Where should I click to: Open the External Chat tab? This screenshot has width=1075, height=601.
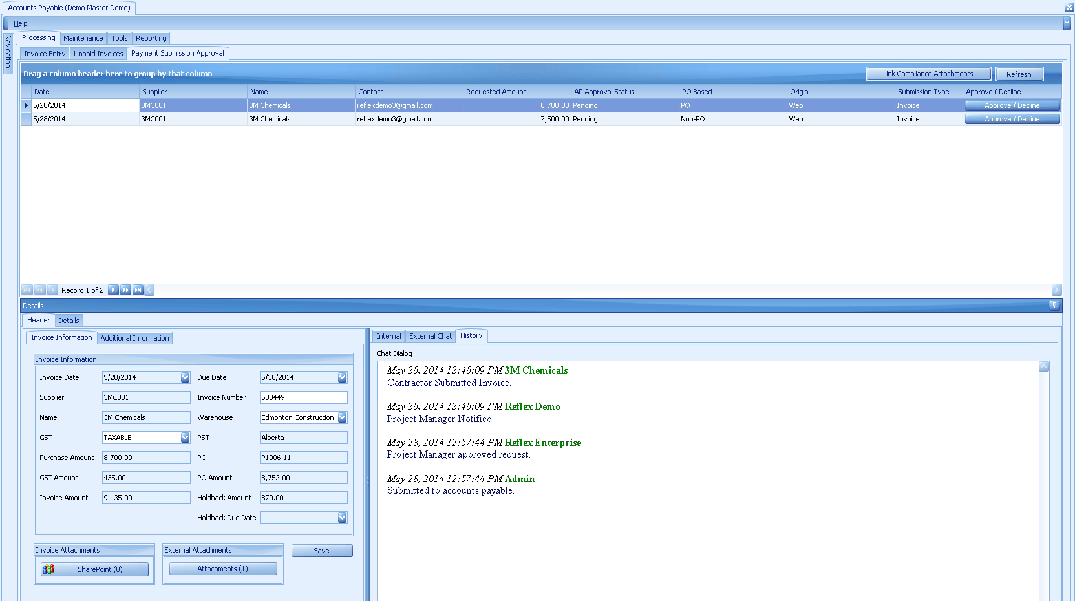click(x=430, y=335)
